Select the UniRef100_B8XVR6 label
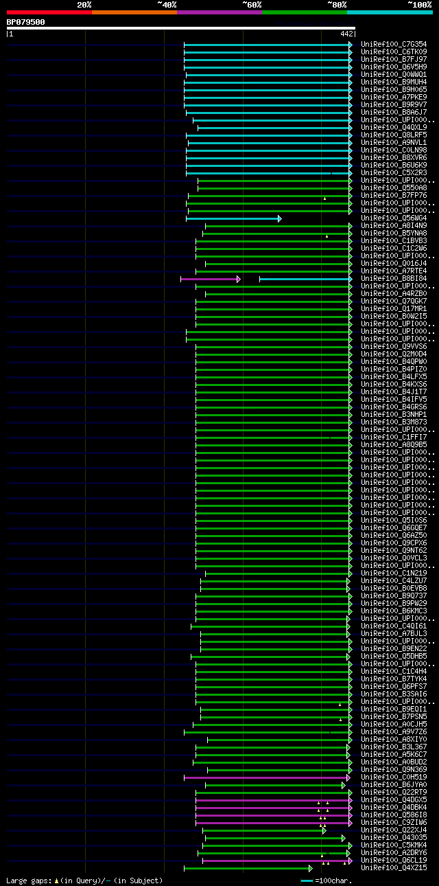 point(394,158)
